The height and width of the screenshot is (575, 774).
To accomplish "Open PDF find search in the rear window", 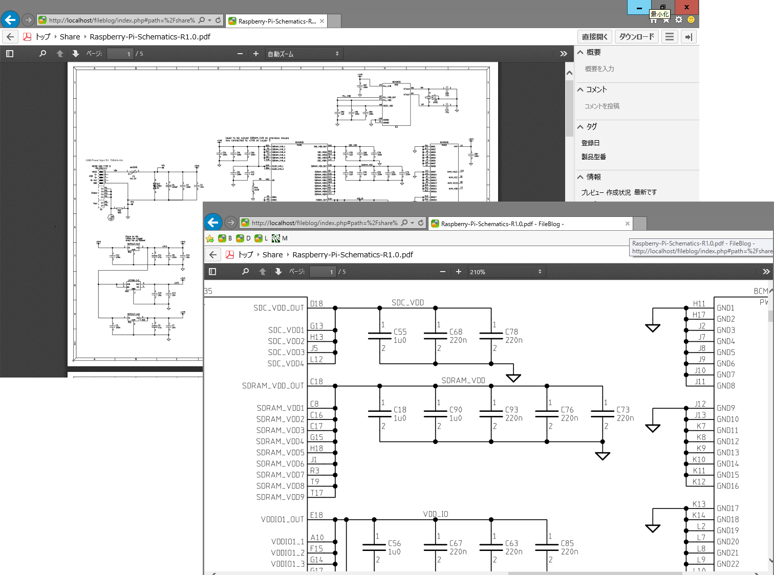I will click(42, 54).
